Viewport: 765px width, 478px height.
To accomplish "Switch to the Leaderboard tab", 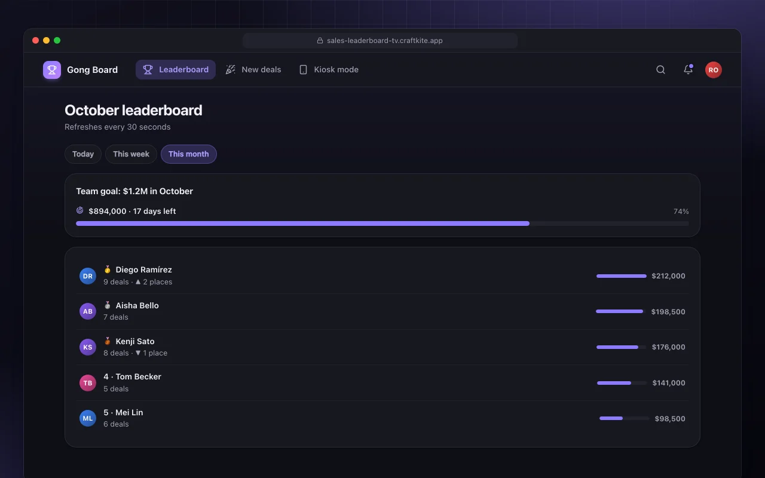I will tap(176, 70).
